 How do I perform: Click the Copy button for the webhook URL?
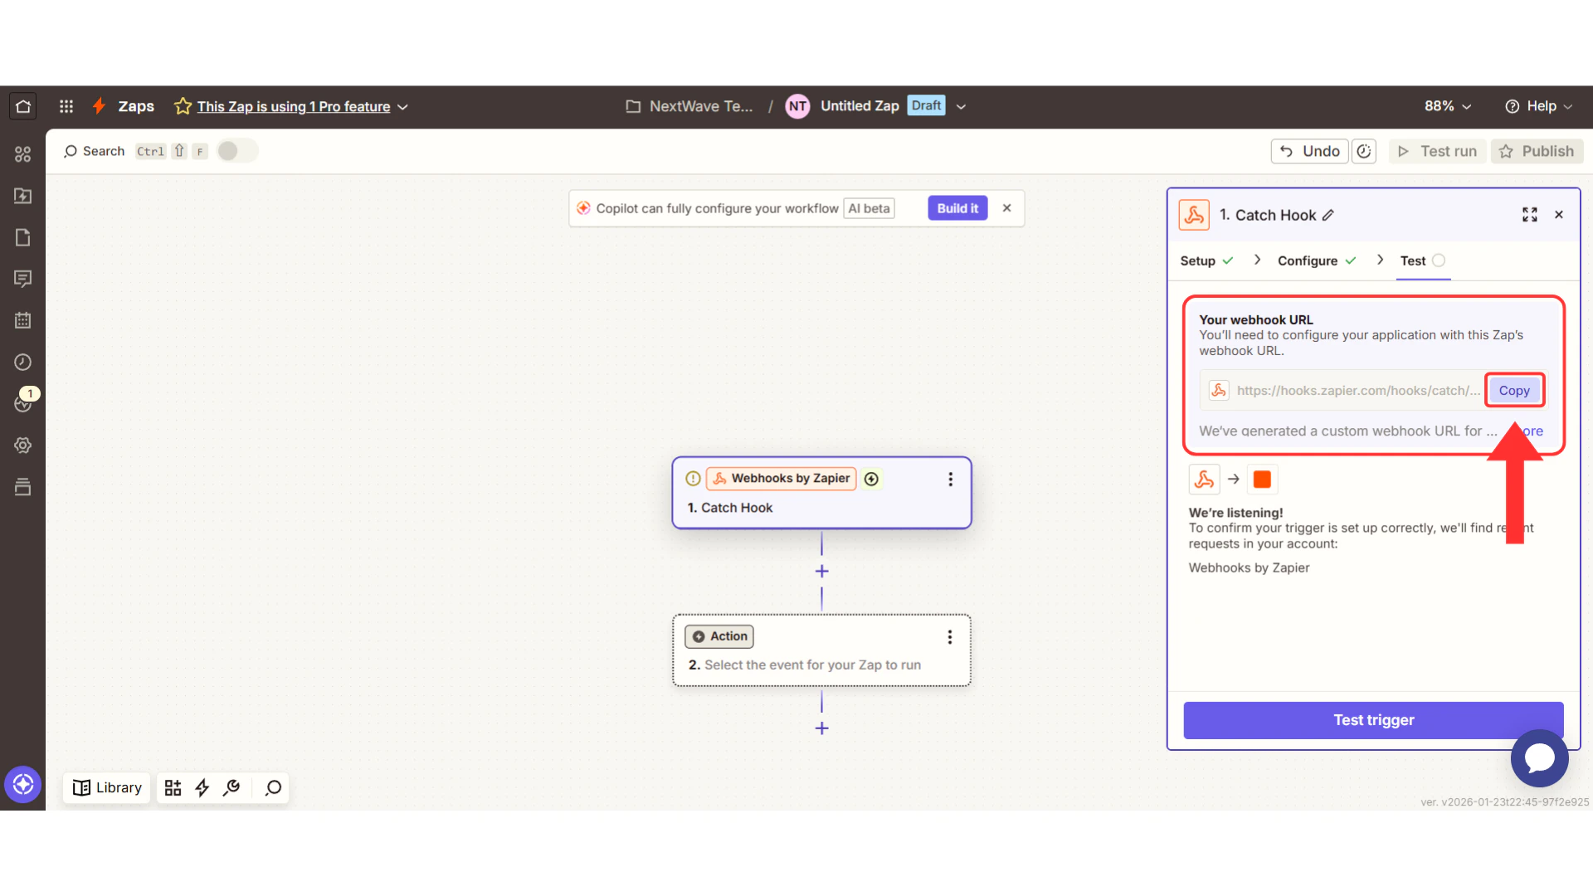tap(1513, 390)
